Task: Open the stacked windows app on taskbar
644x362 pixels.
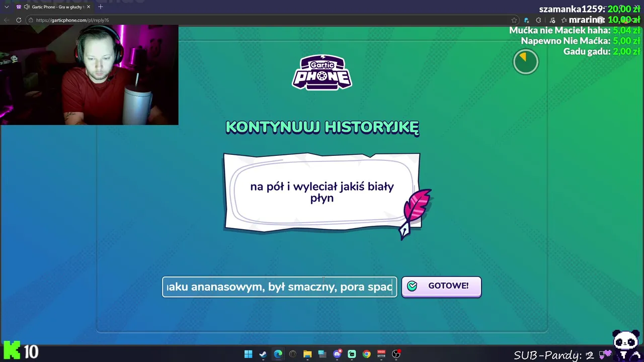Action: tap(322, 354)
